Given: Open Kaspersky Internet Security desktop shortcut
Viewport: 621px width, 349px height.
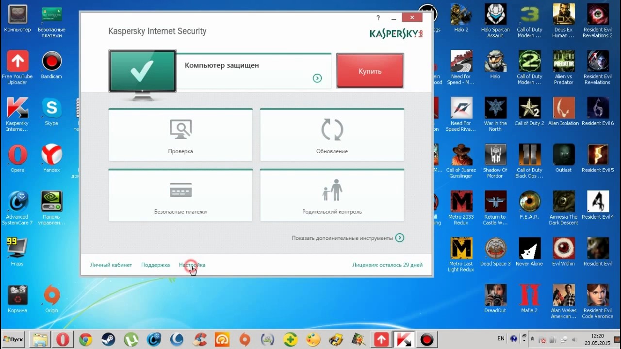Looking at the screenshot, I should [x=17, y=114].
